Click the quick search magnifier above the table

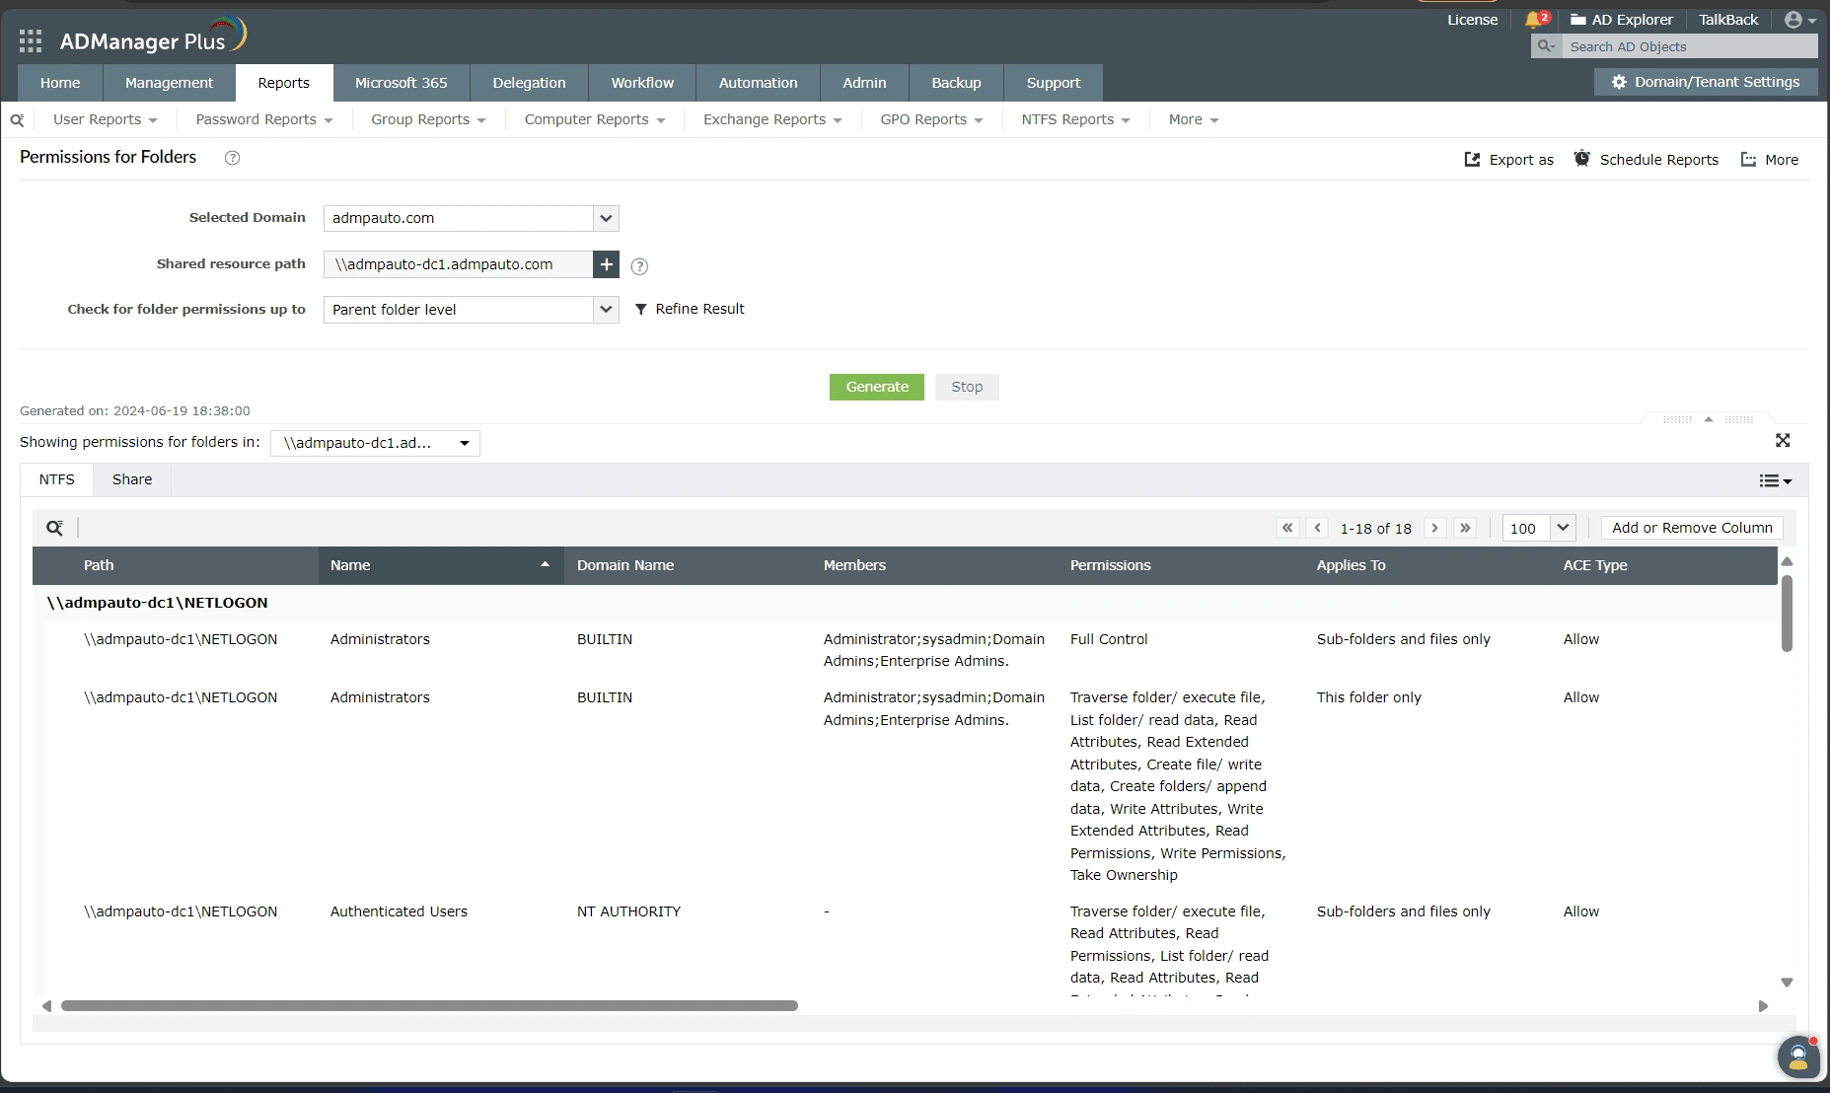pyautogui.click(x=54, y=527)
